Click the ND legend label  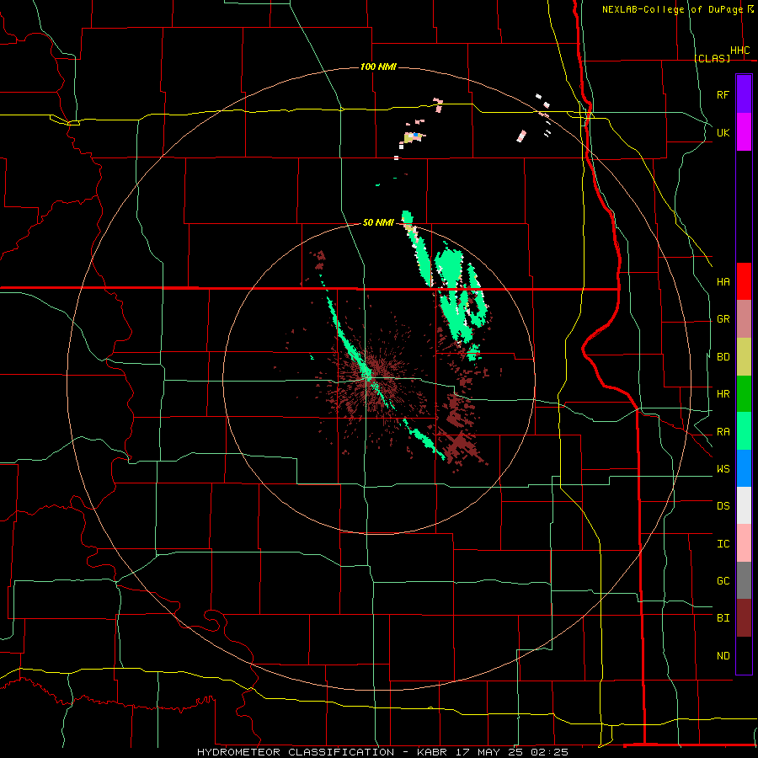click(x=723, y=655)
